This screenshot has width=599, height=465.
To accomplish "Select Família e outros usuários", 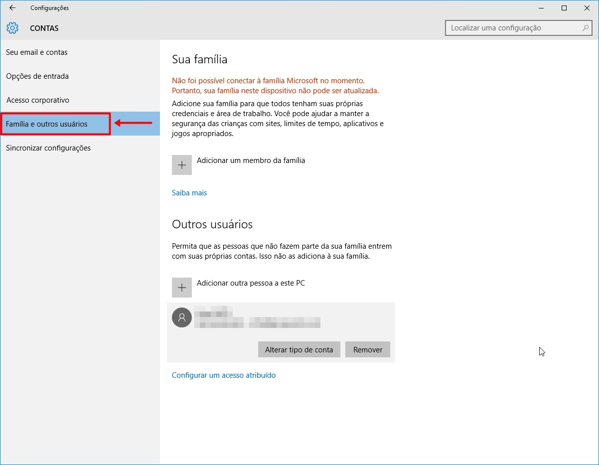I will (x=80, y=124).
